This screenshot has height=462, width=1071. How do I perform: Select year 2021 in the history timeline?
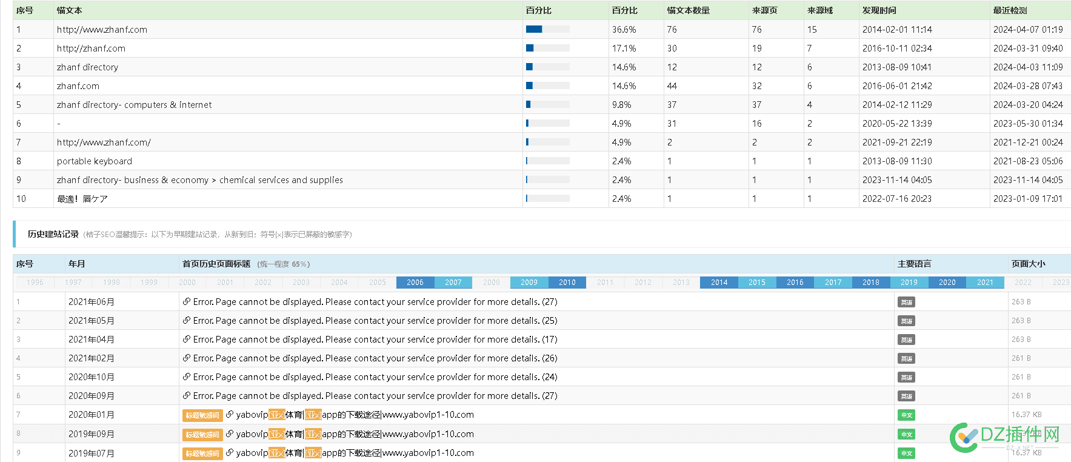point(986,283)
